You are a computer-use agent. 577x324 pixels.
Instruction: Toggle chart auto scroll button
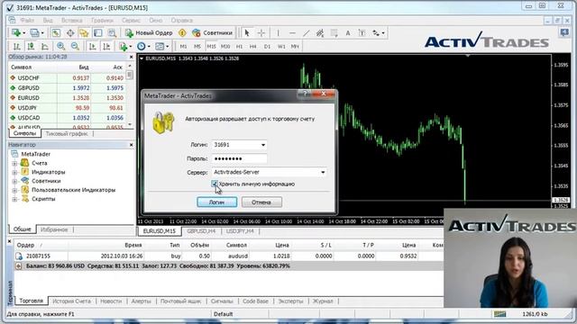[92, 46]
